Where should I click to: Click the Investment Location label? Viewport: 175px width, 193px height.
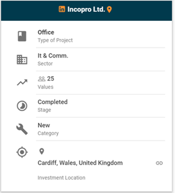pyautogui.click(x=61, y=178)
